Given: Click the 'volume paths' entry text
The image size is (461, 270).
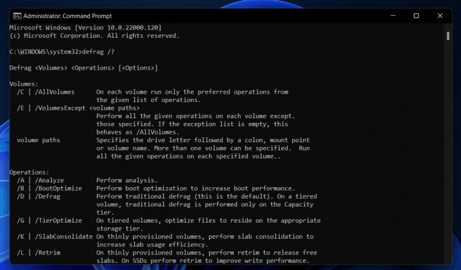Looking at the screenshot, I should (39, 140).
